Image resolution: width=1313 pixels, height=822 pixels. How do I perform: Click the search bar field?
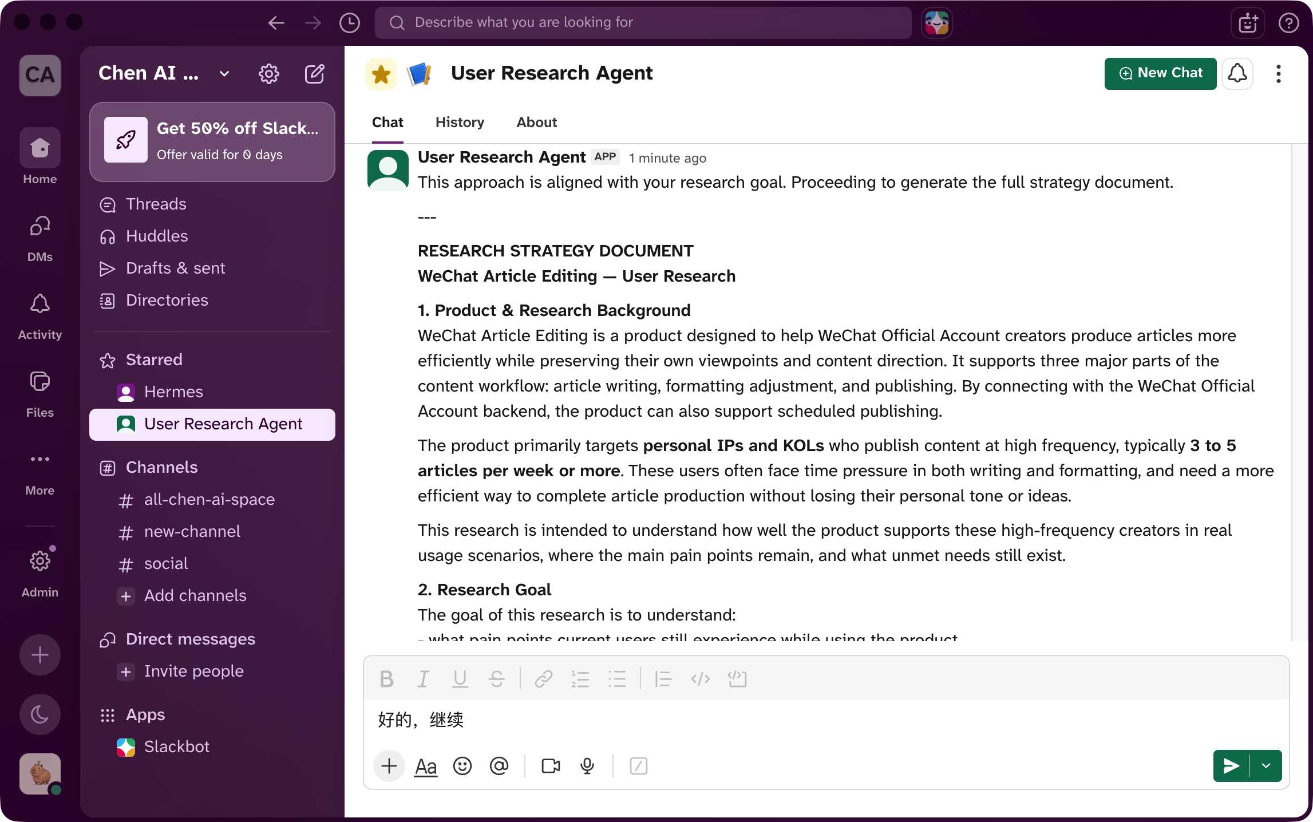pos(643,23)
